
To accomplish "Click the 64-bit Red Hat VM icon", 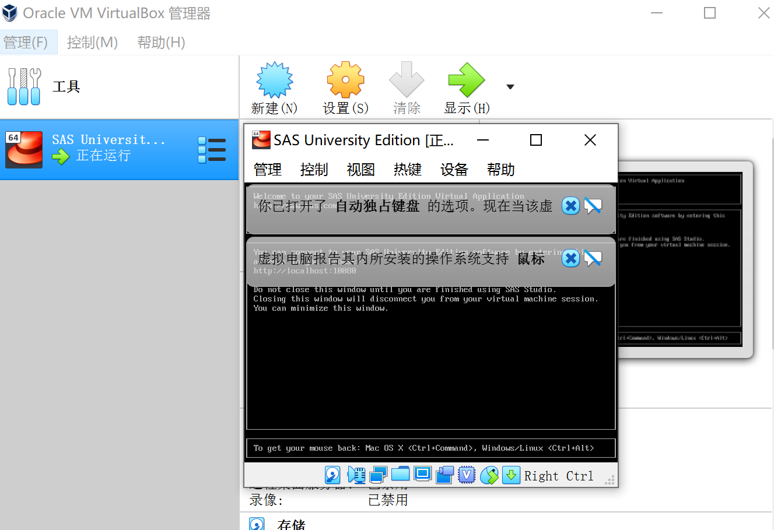I will coord(24,150).
